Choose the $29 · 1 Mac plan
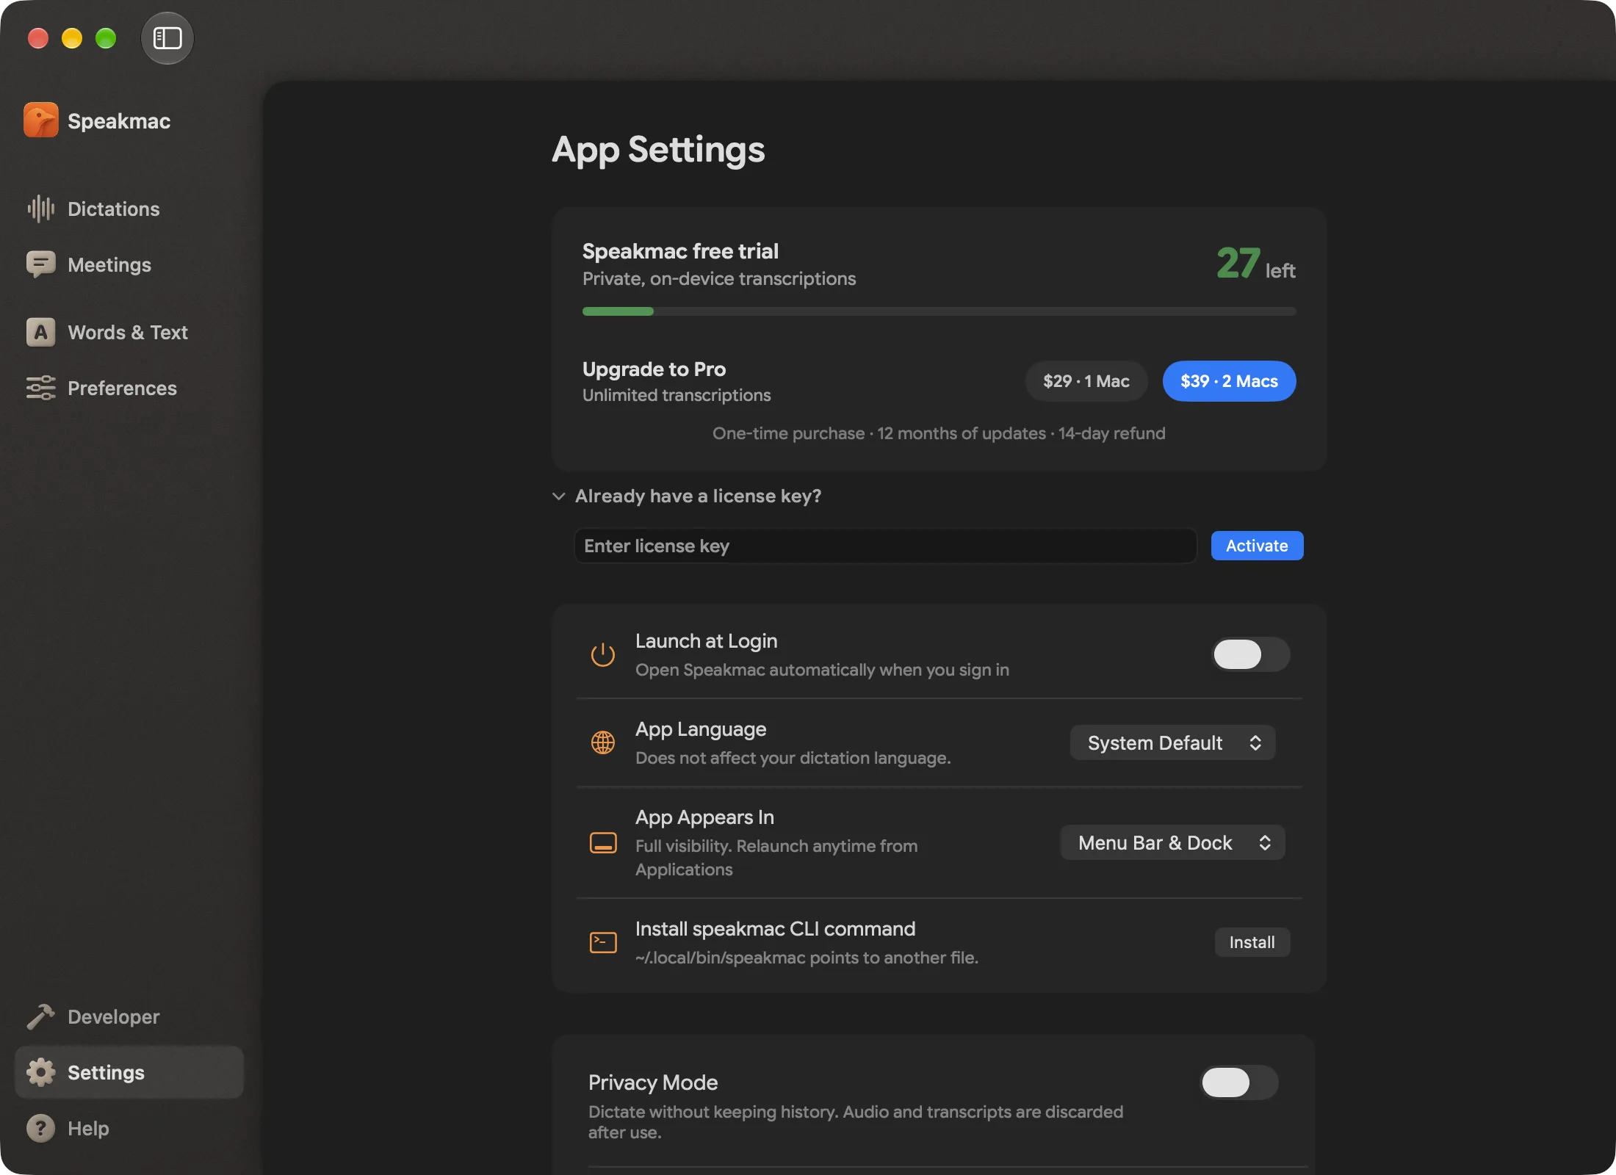The image size is (1616, 1175). 1086,381
